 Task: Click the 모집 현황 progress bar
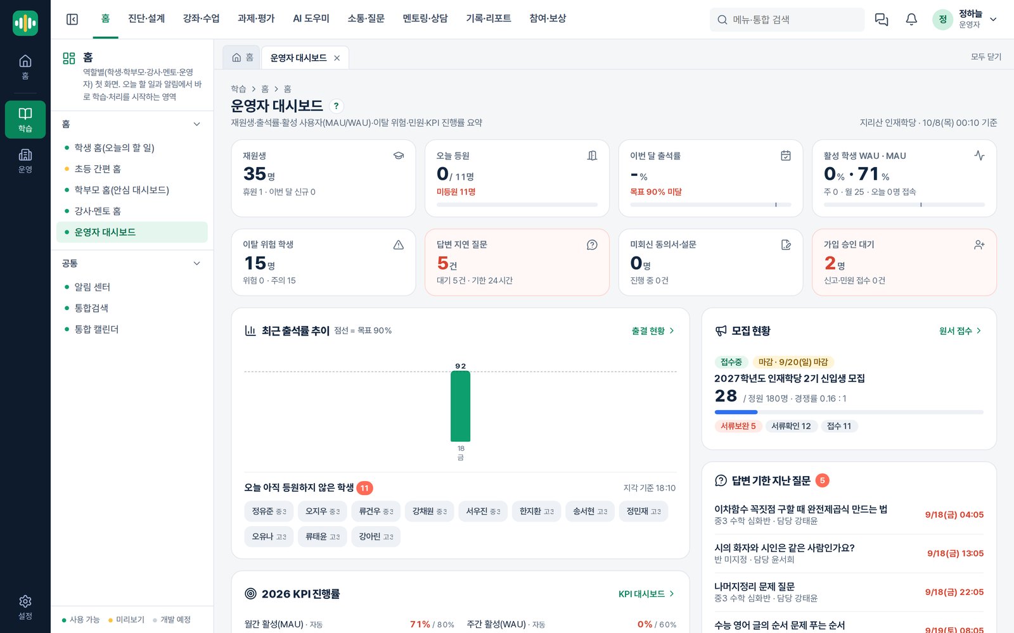(849, 412)
